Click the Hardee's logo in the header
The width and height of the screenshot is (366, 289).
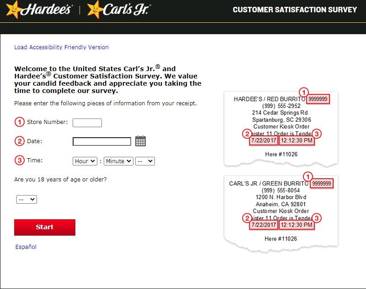coord(39,10)
